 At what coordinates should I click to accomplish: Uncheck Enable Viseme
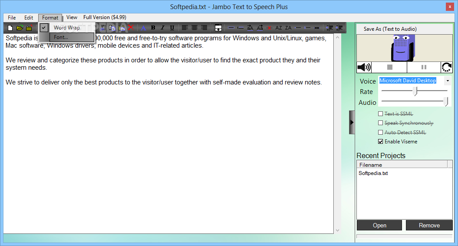pos(380,142)
